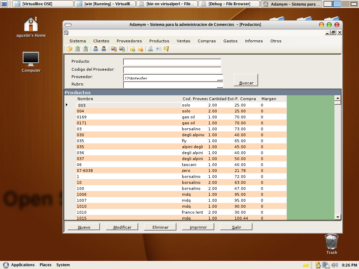Click the Modificar button
Image resolution: width=359 pixels, height=269 pixels.
[x=122, y=227]
